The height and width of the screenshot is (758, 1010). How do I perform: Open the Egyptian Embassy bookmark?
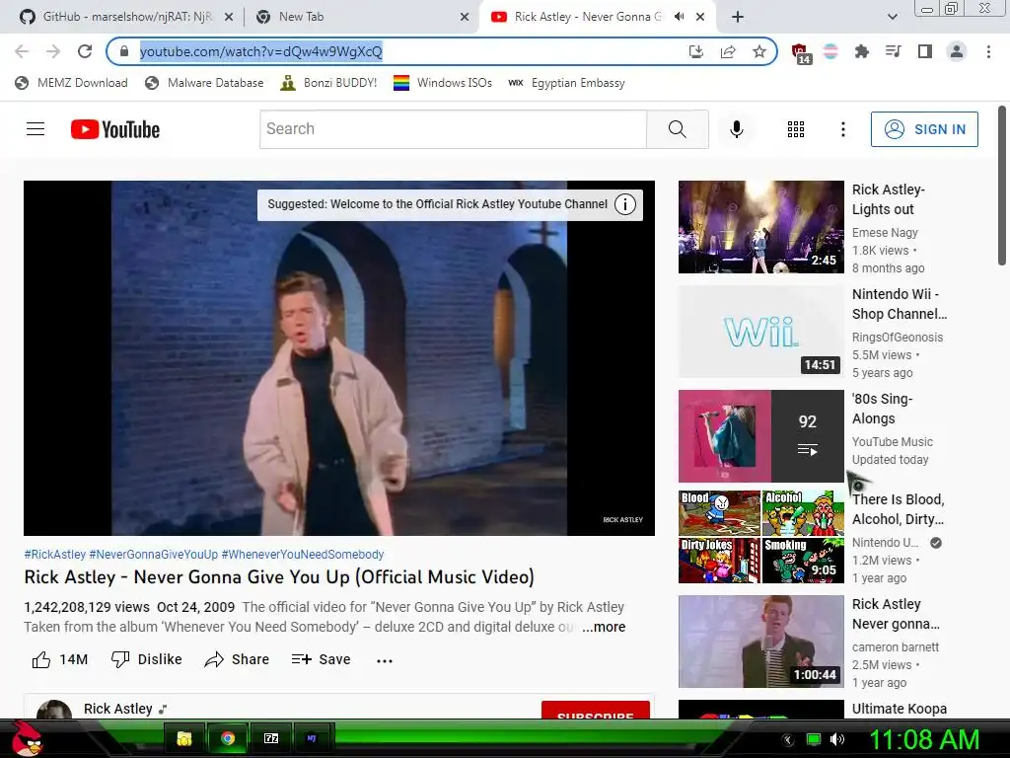(567, 83)
